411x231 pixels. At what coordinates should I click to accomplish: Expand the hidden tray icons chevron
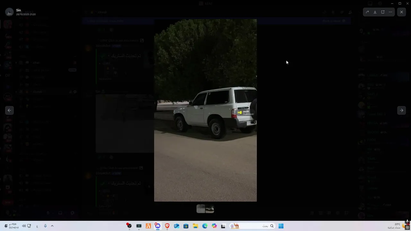click(x=52, y=226)
